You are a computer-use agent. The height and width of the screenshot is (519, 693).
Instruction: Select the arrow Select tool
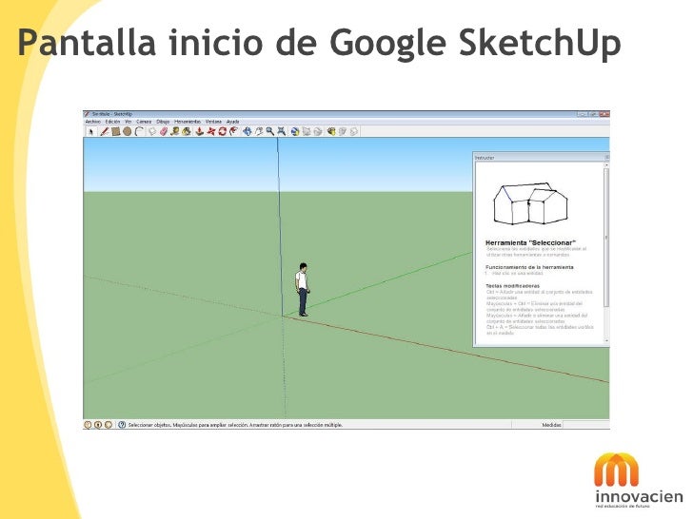91,131
